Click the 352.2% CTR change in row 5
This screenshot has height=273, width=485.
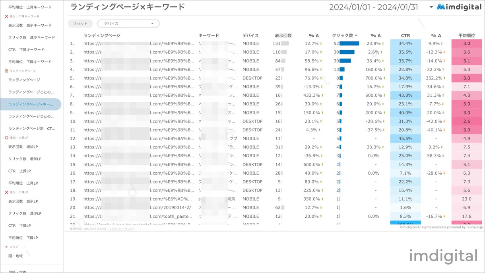(x=435, y=78)
